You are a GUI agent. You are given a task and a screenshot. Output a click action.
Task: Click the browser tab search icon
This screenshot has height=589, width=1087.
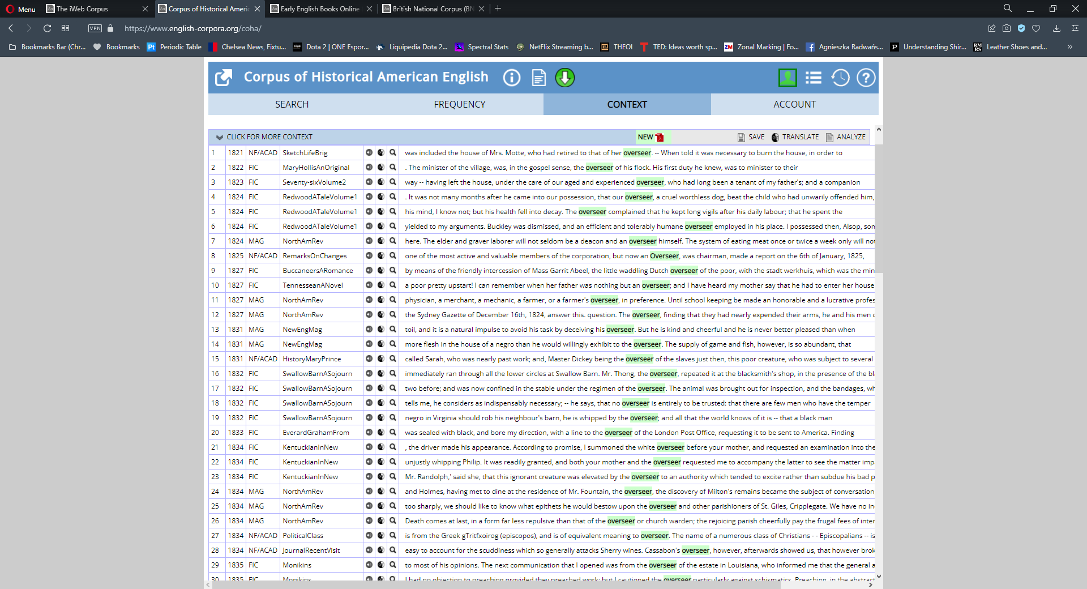(1008, 8)
